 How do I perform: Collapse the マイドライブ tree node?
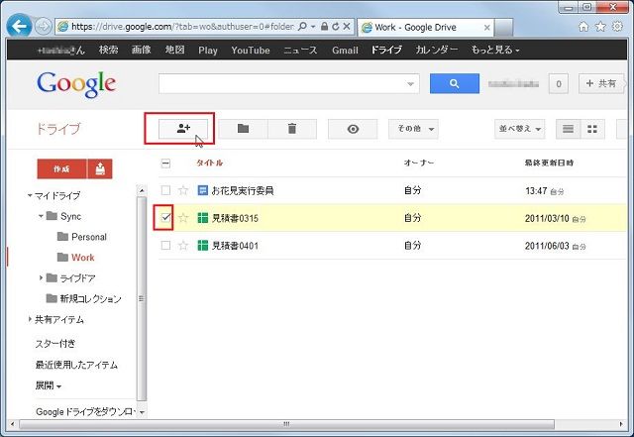[x=30, y=195]
